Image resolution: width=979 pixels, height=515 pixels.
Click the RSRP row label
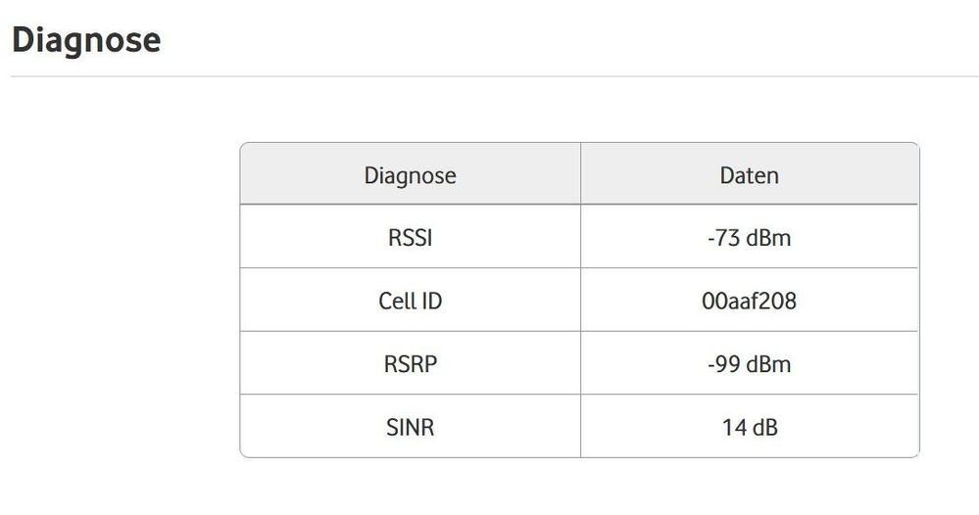click(411, 364)
